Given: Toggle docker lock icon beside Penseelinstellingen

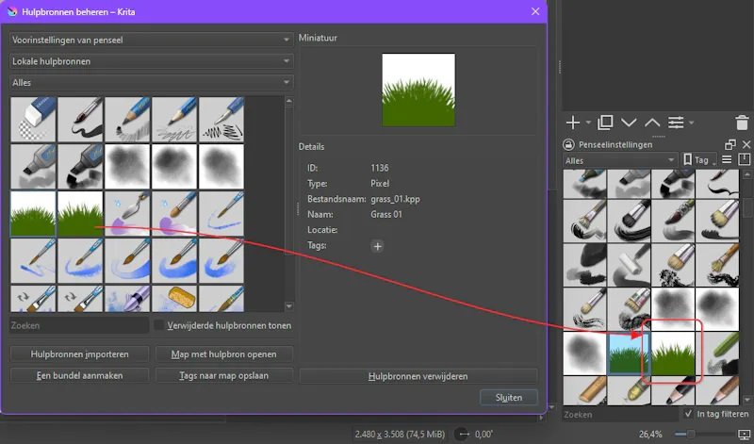Looking at the screenshot, I should point(569,144).
